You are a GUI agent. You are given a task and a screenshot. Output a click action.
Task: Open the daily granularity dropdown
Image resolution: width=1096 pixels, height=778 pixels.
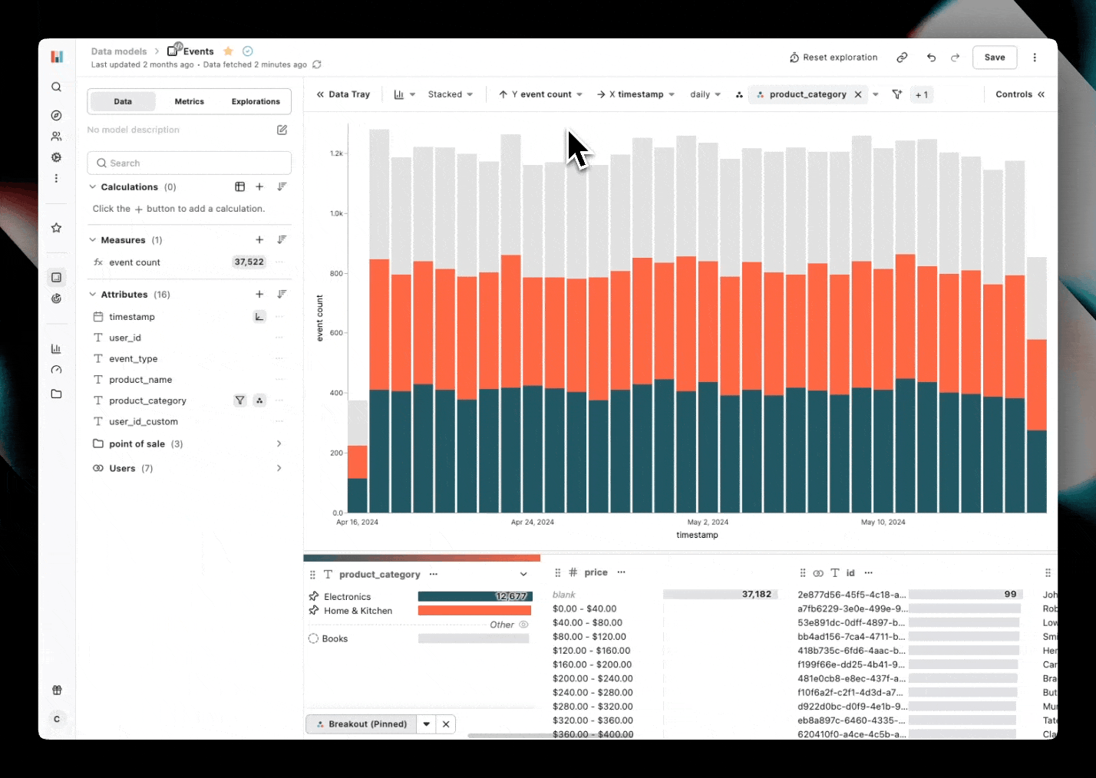click(x=705, y=94)
